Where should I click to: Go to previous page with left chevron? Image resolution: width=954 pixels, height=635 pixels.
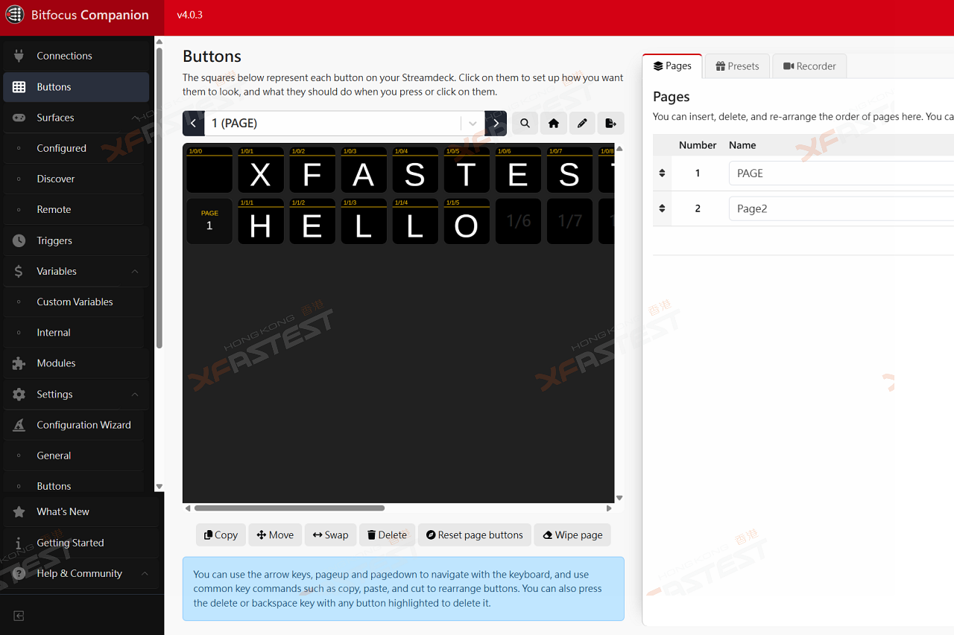click(194, 124)
